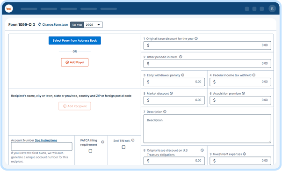Show info for Early withdrawal penalty
282x171 pixels.
[x=183, y=75]
